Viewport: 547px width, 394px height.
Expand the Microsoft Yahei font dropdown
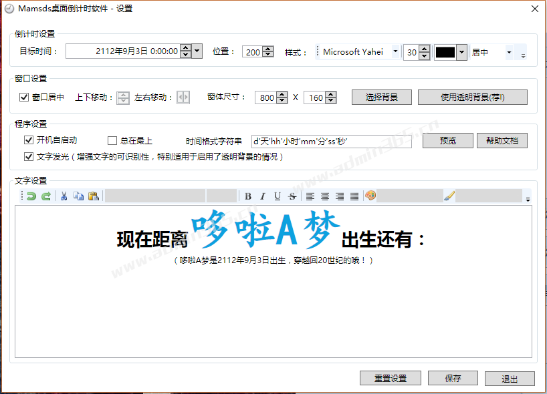click(x=395, y=51)
